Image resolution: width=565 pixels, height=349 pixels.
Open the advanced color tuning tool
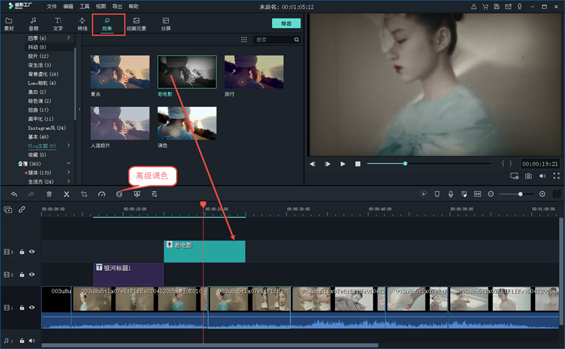pos(119,194)
